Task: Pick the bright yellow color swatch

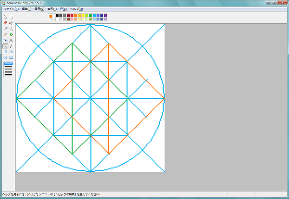Action: [x=83, y=16]
